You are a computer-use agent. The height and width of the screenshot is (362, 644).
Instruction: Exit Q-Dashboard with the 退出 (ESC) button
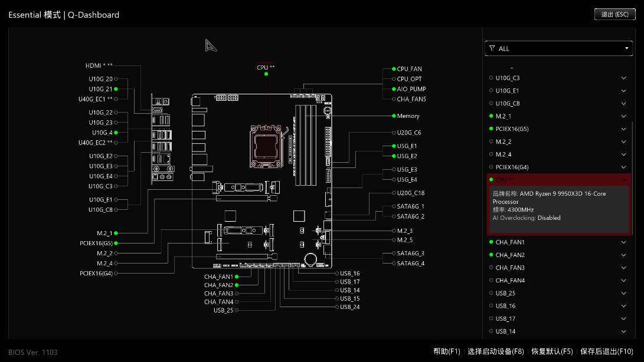click(615, 14)
